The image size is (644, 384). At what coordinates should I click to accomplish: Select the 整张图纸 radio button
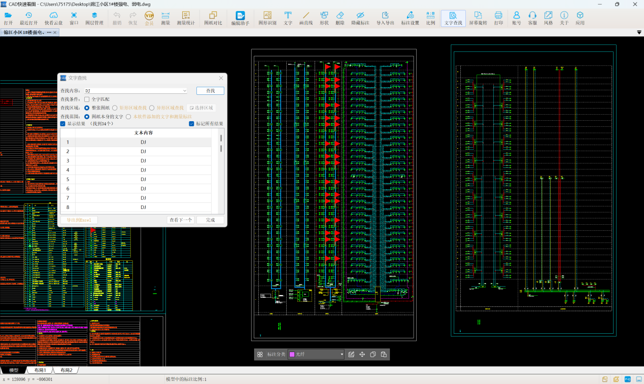tap(87, 108)
